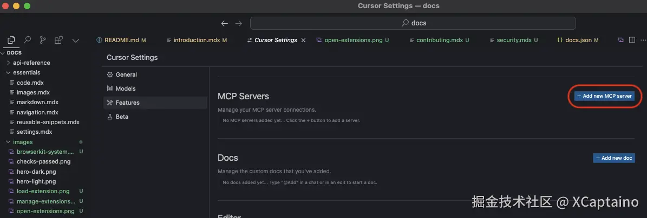Viewport: 647px width, 218px height.
Task: Open reusable-snippets.mdx in the explorer
Action: (x=48, y=122)
